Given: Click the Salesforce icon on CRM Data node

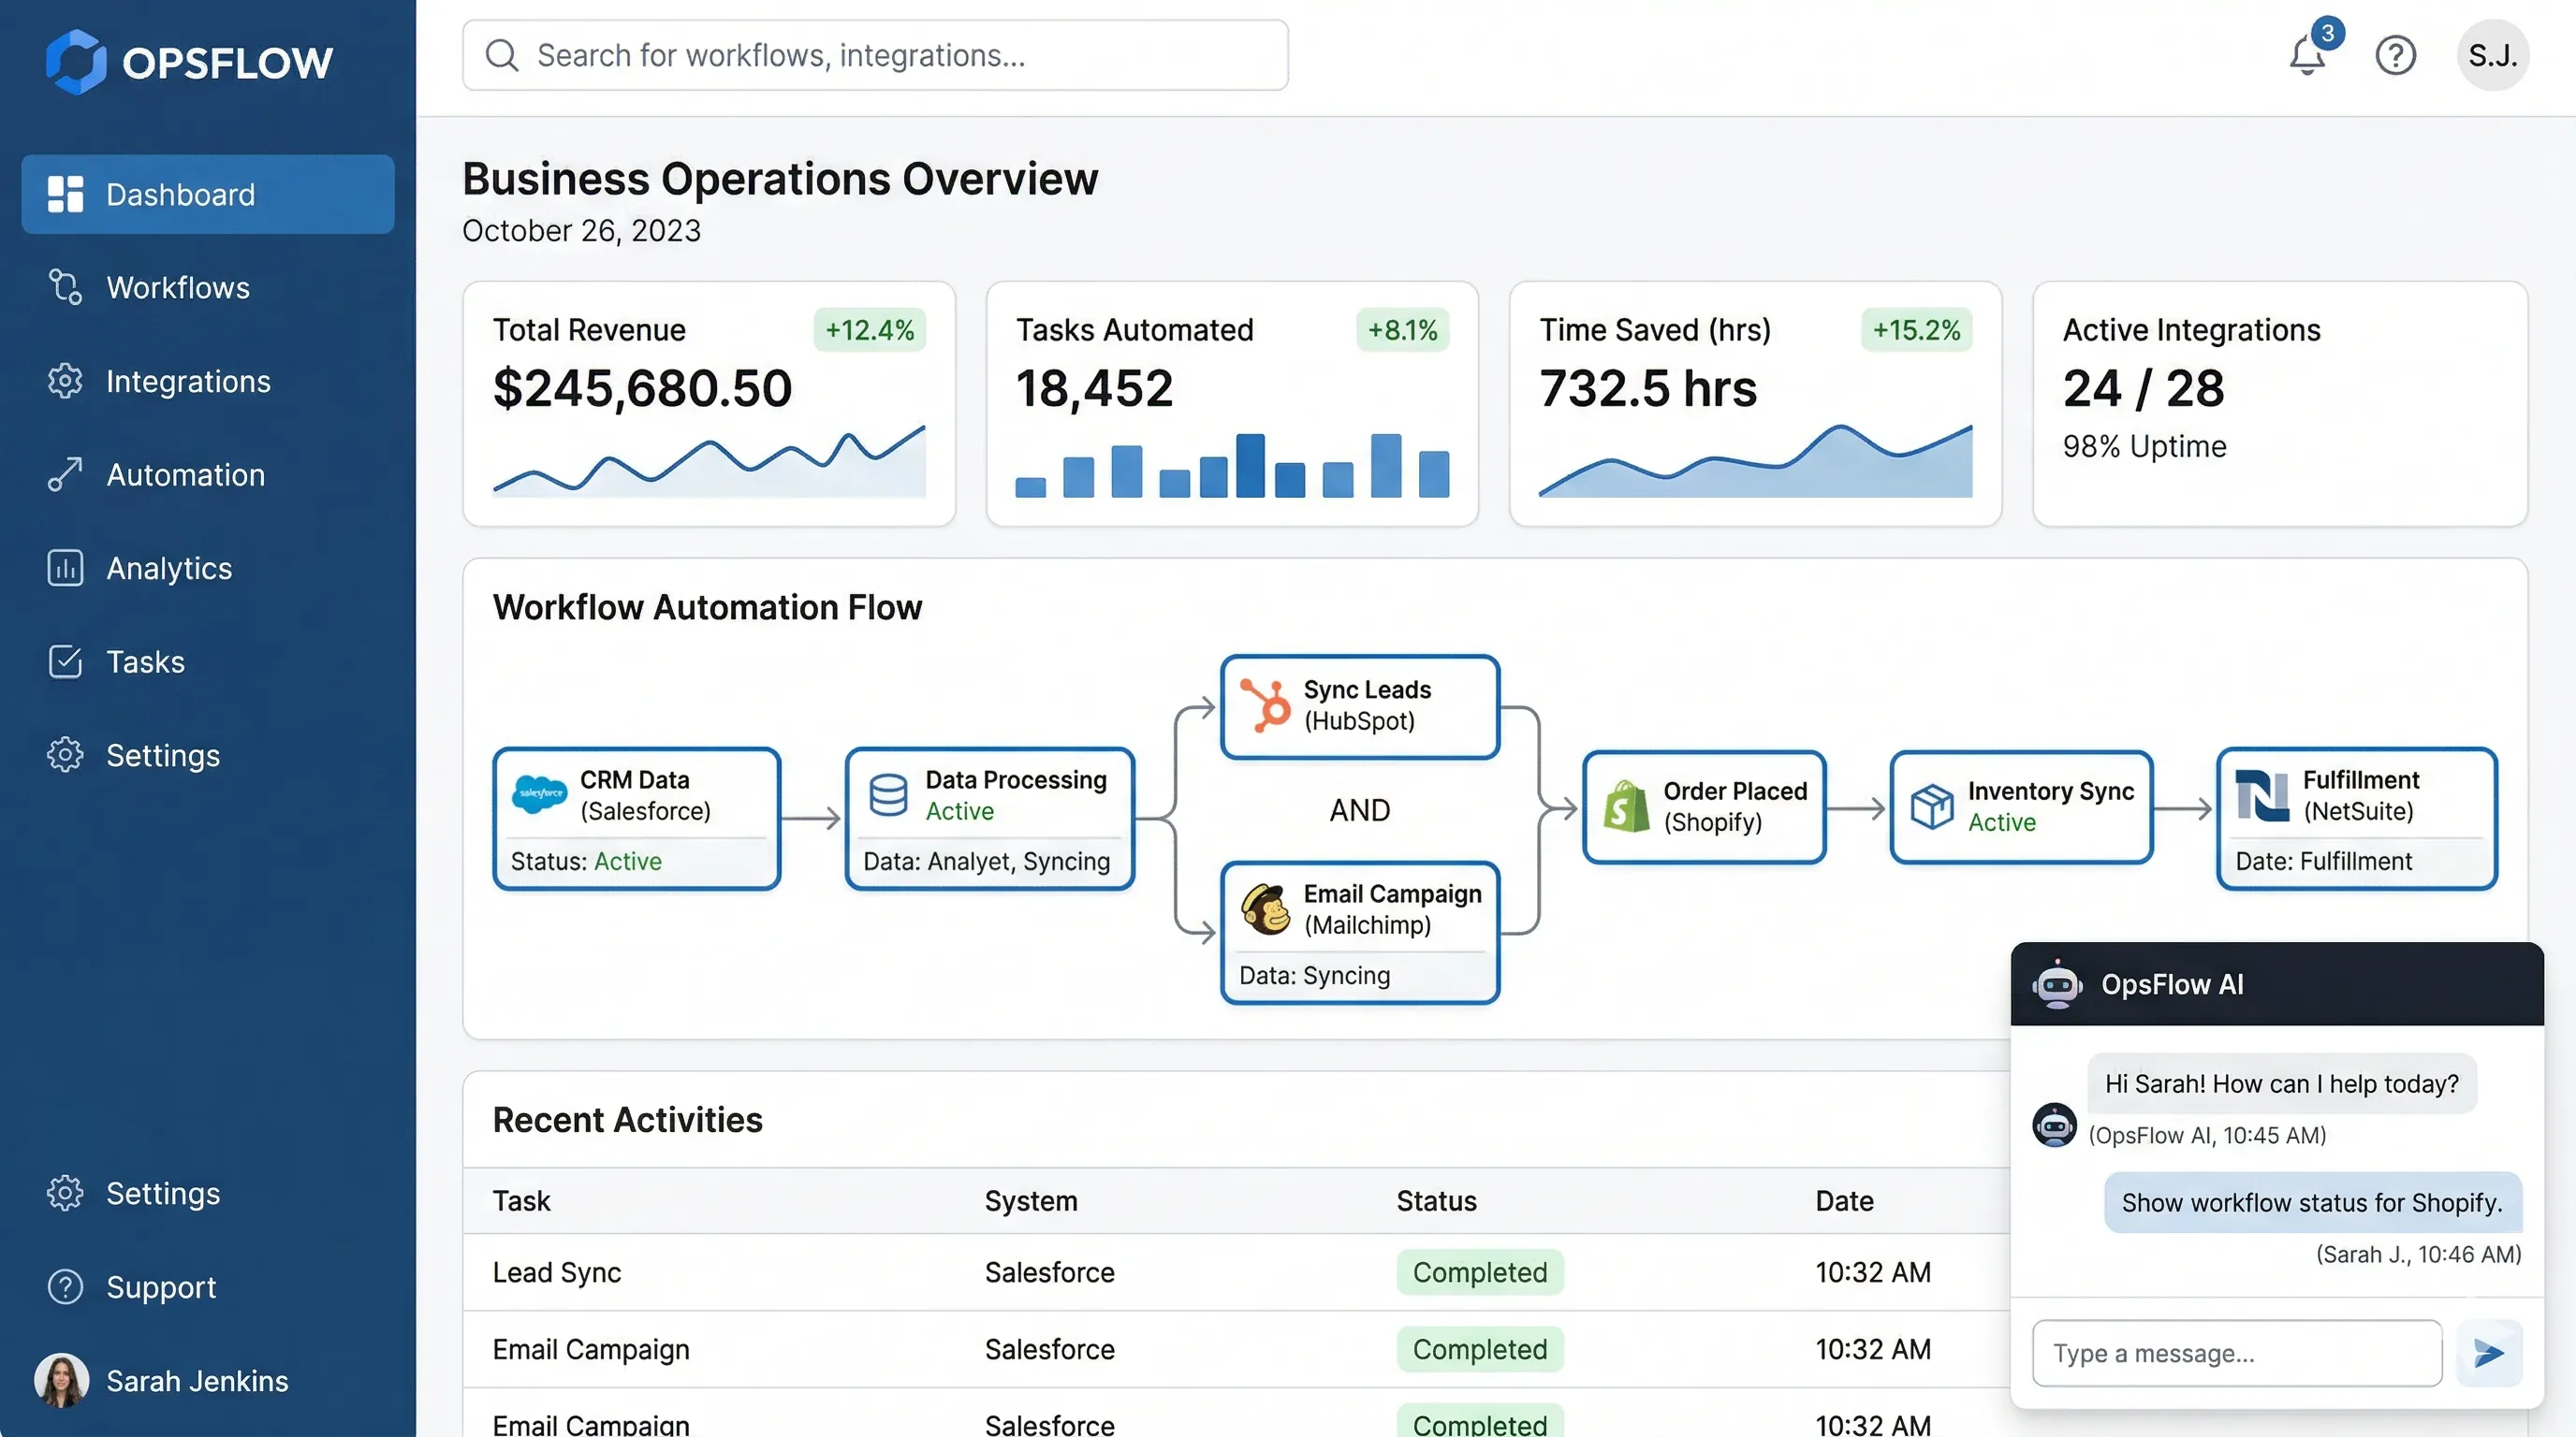Looking at the screenshot, I should click(540, 794).
